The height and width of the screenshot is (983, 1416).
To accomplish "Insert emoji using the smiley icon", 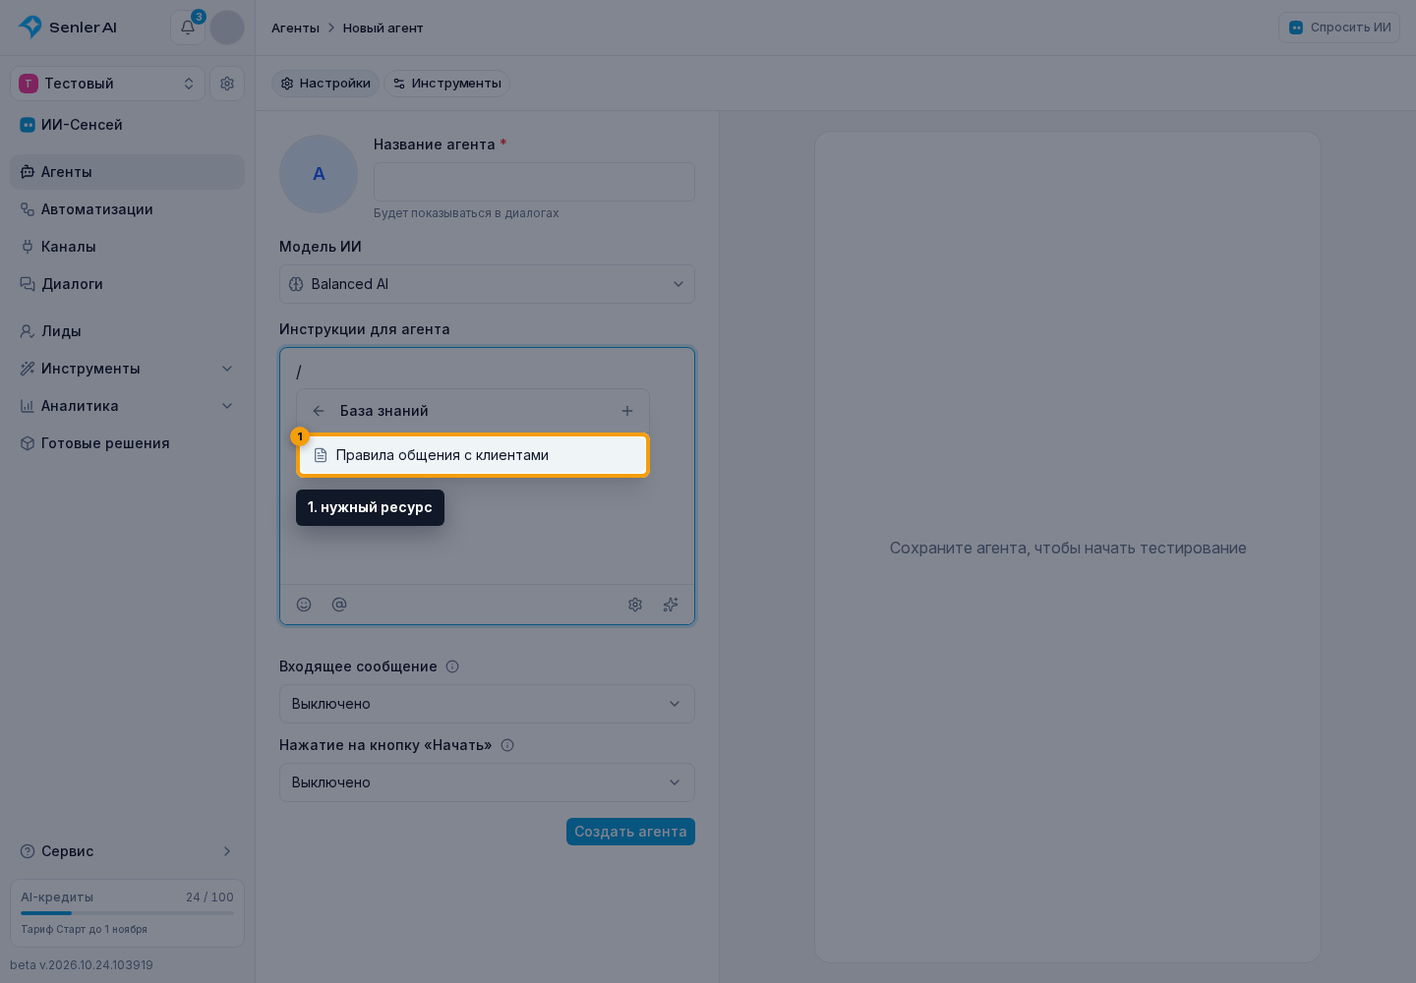I will [x=304, y=605].
